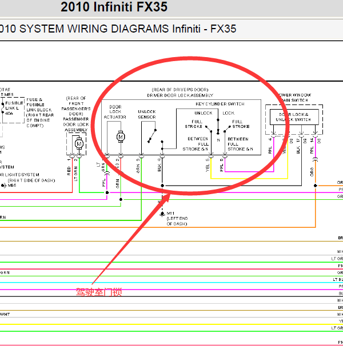The width and height of the screenshot is (343, 346).
Task: Select the "KEY CYLINDER SWITCH" label
Action: [x=220, y=104]
